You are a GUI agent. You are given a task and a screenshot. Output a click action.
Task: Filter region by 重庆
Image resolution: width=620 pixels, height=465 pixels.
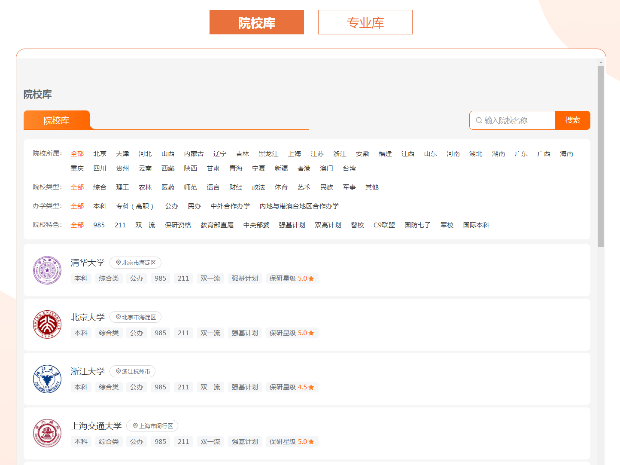click(x=77, y=168)
